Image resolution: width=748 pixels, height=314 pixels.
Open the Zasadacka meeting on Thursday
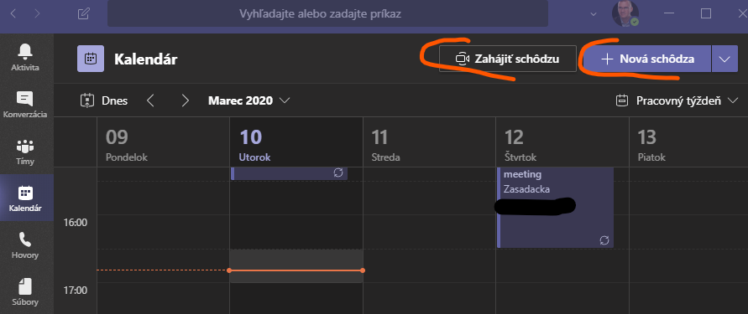point(555,208)
